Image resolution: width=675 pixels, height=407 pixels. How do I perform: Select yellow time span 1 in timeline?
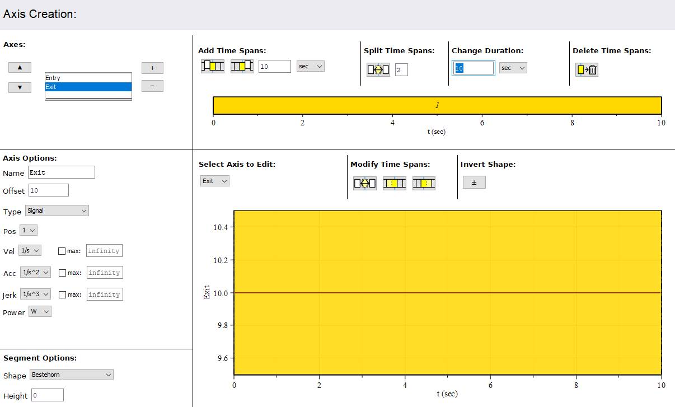click(437, 105)
